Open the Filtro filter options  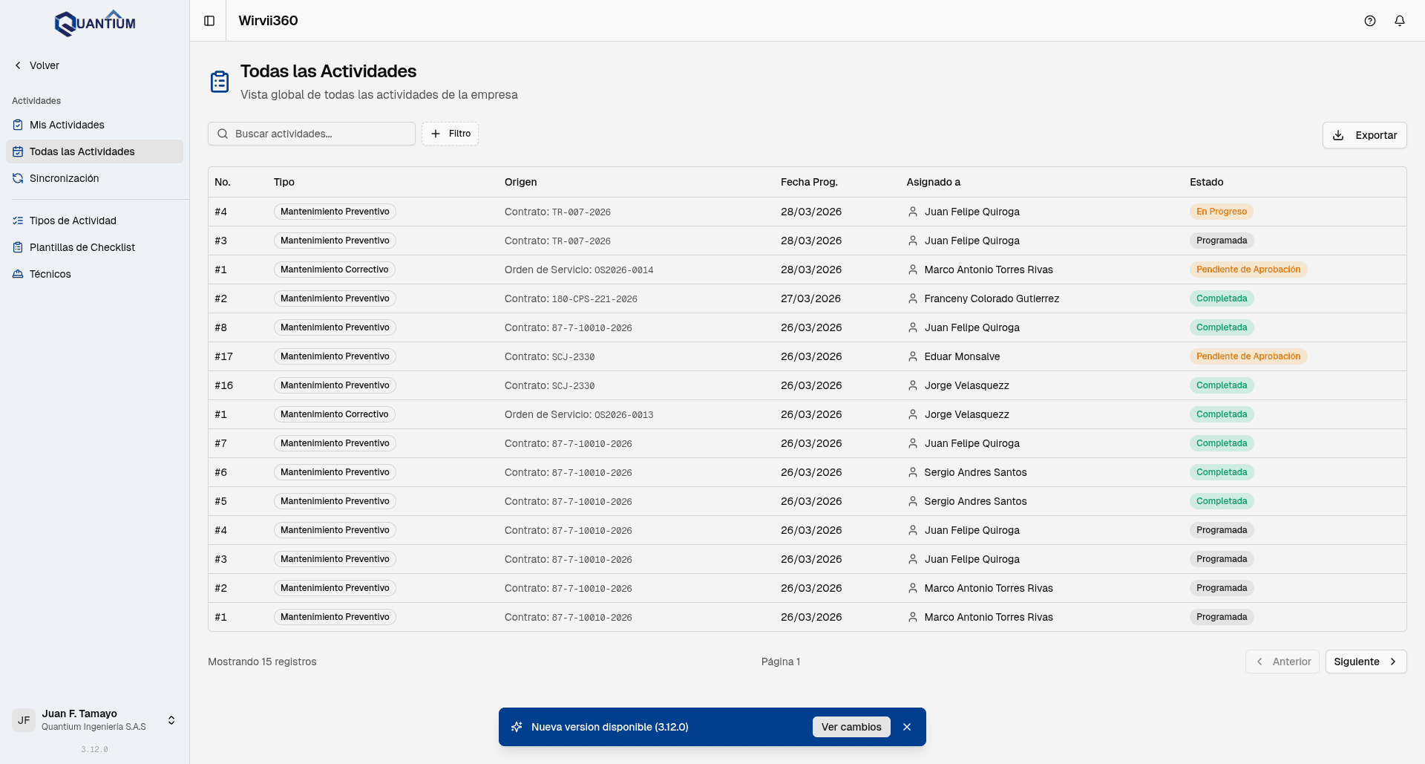pos(450,134)
